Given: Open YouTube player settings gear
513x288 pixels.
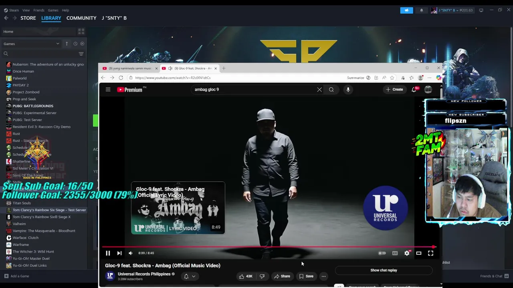Looking at the screenshot, I should tap(407, 253).
